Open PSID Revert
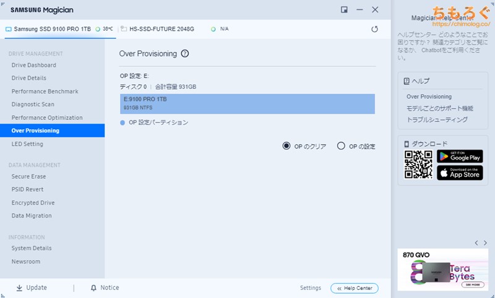495x298 pixels. click(27, 189)
